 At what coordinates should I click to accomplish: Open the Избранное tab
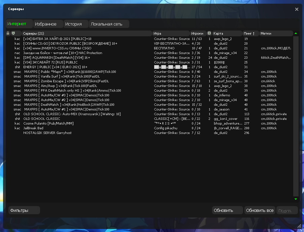[x=48, y=24]
